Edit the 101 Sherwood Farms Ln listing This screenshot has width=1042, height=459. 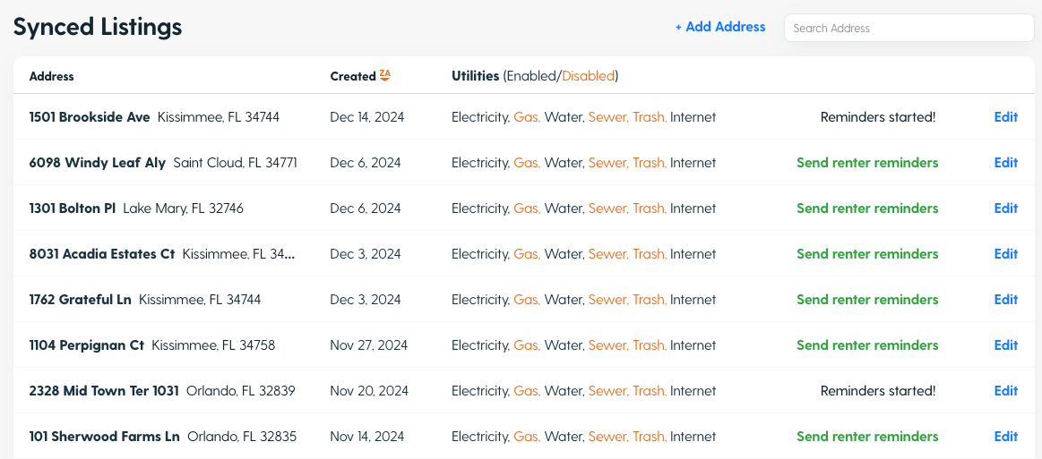[x=1005, y=437]
